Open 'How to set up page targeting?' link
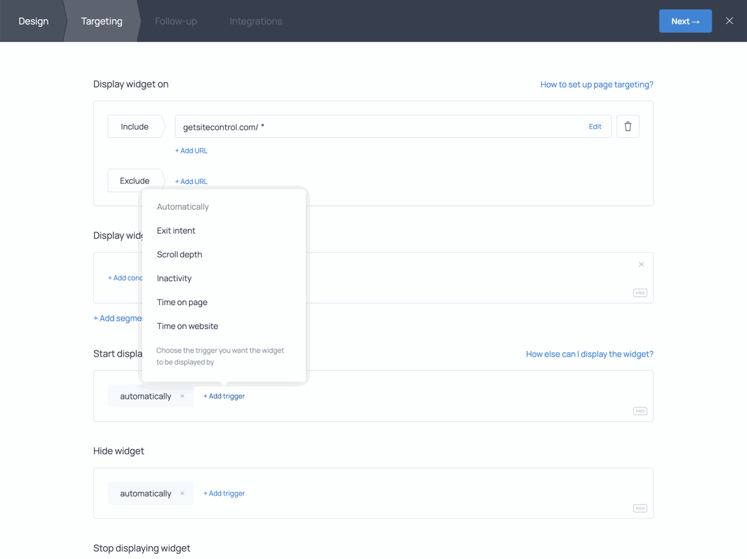The image size is (747, 559). click(597, 85)
